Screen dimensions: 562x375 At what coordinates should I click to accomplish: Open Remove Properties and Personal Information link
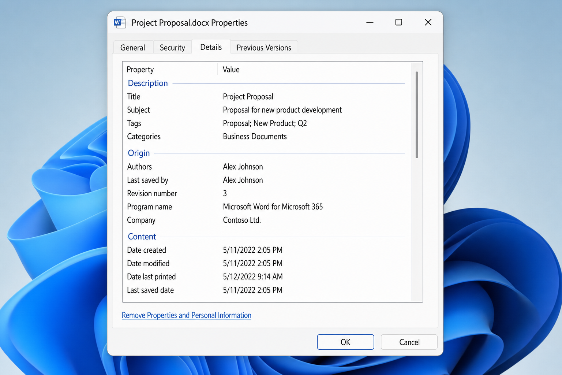(187, 315)
